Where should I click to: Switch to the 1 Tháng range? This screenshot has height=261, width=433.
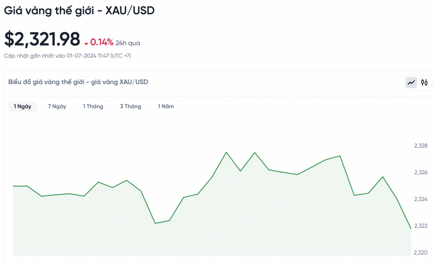93,106
